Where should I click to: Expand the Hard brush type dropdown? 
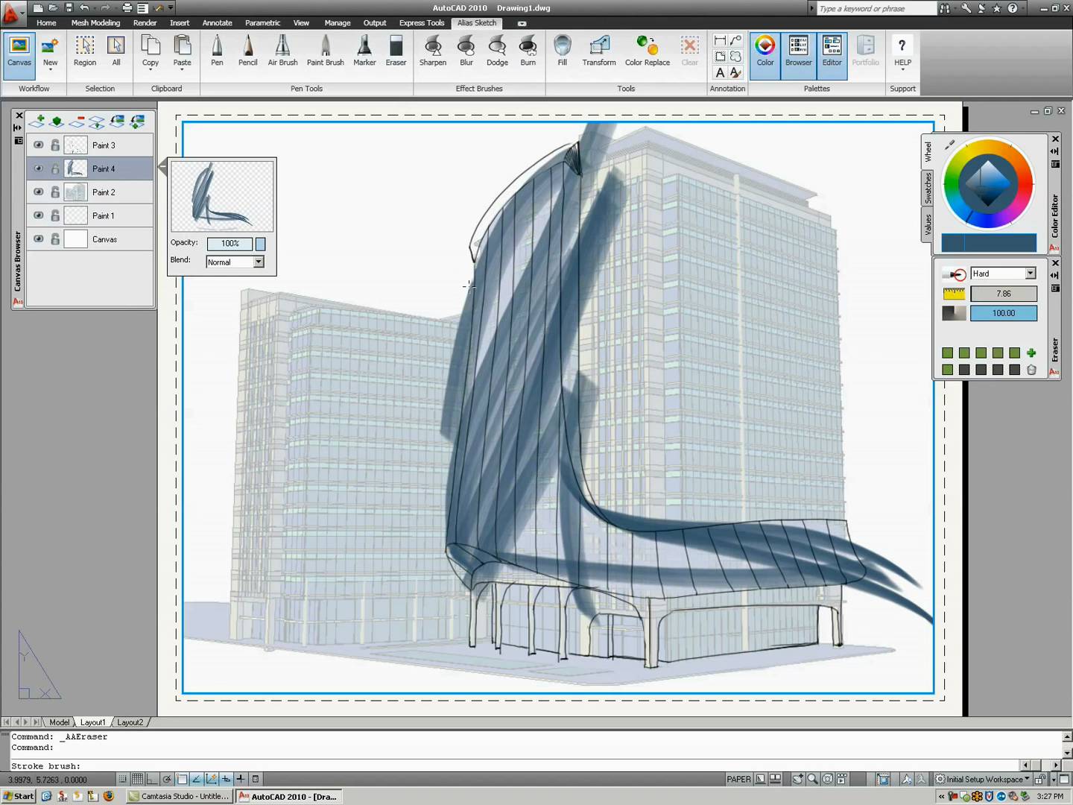click(x=1031, y=274)
